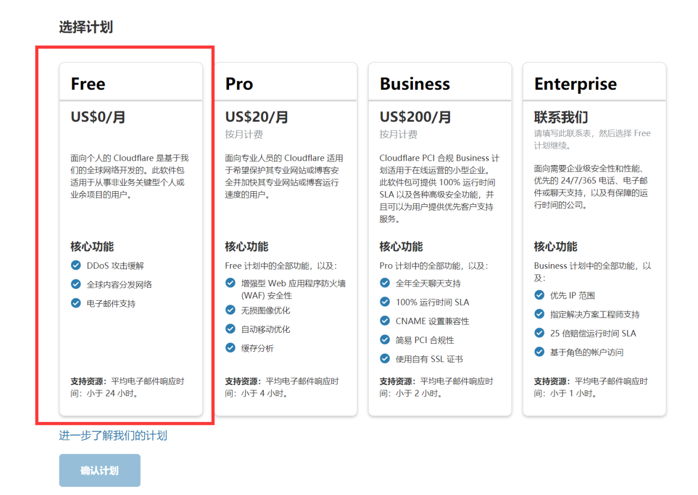Click the checkmark beside 增强型 Web 应用程序防火墙
Screen dimensions: 698x495
point(230,283)
